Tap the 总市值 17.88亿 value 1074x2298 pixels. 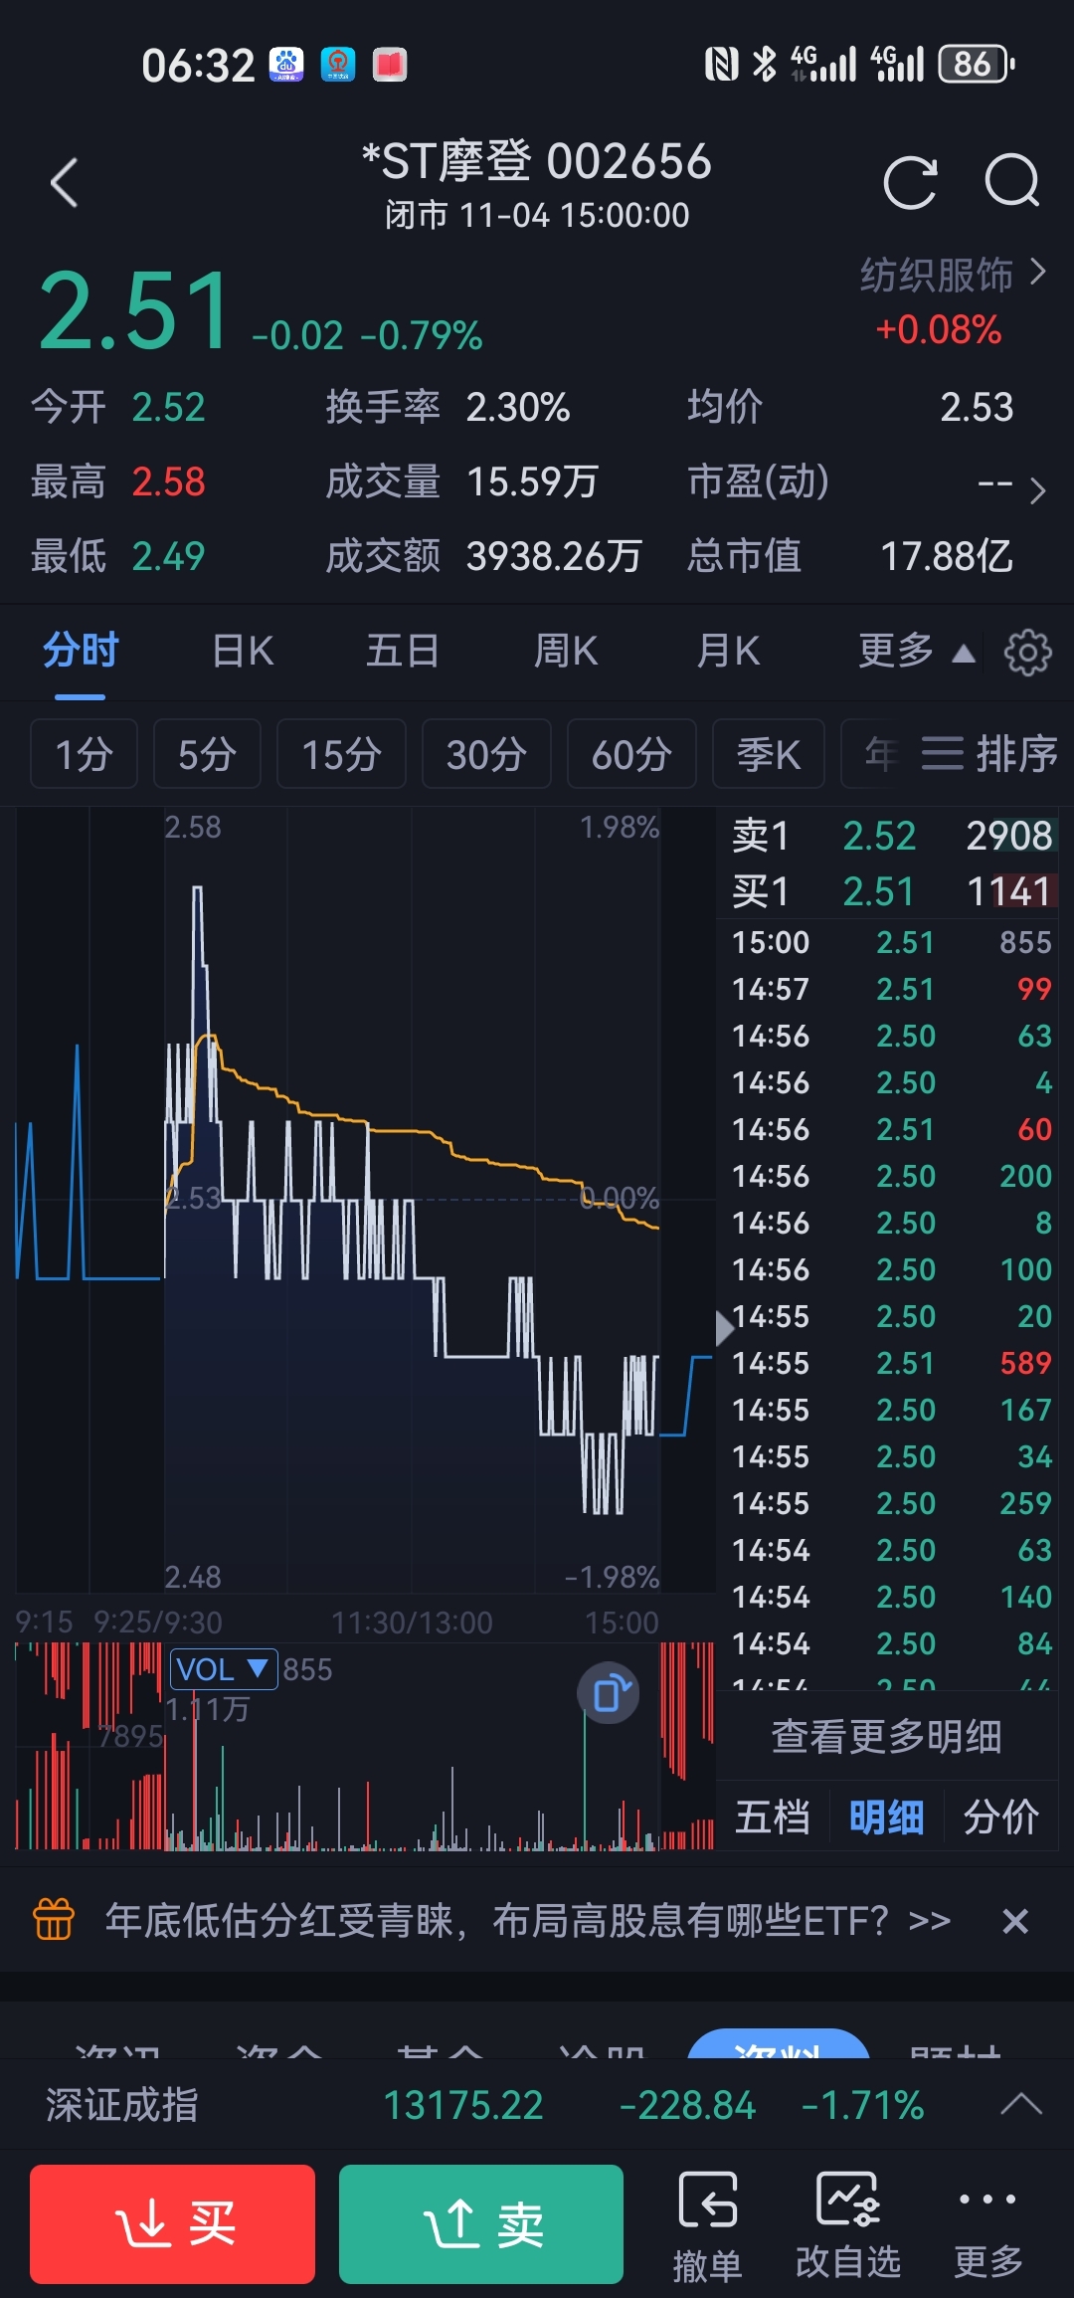pyautogui.click(x=946, y=556)
